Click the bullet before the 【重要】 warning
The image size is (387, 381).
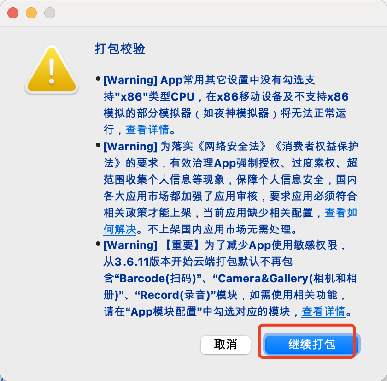coord(98,244)
